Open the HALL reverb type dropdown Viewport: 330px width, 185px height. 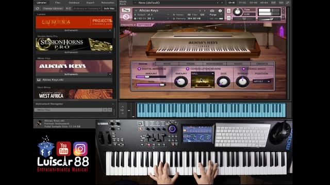tap(203, 73)
